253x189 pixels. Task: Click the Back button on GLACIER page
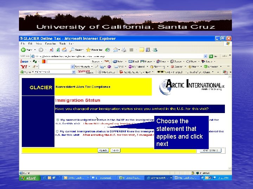(103, 150)
